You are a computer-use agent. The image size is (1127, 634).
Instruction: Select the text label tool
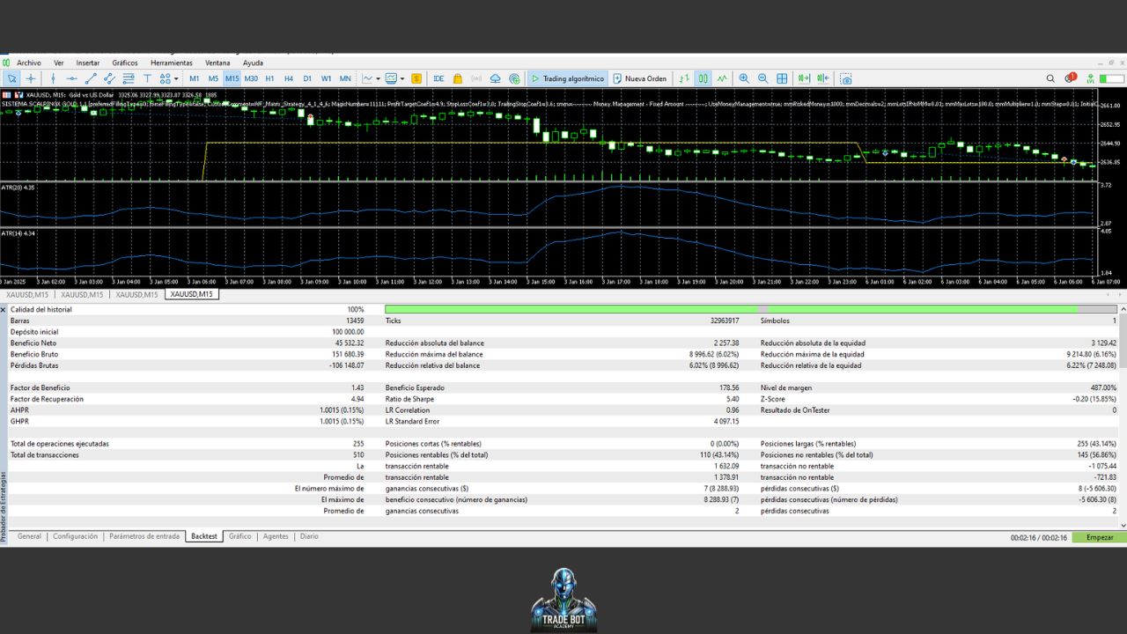(148, 78)
